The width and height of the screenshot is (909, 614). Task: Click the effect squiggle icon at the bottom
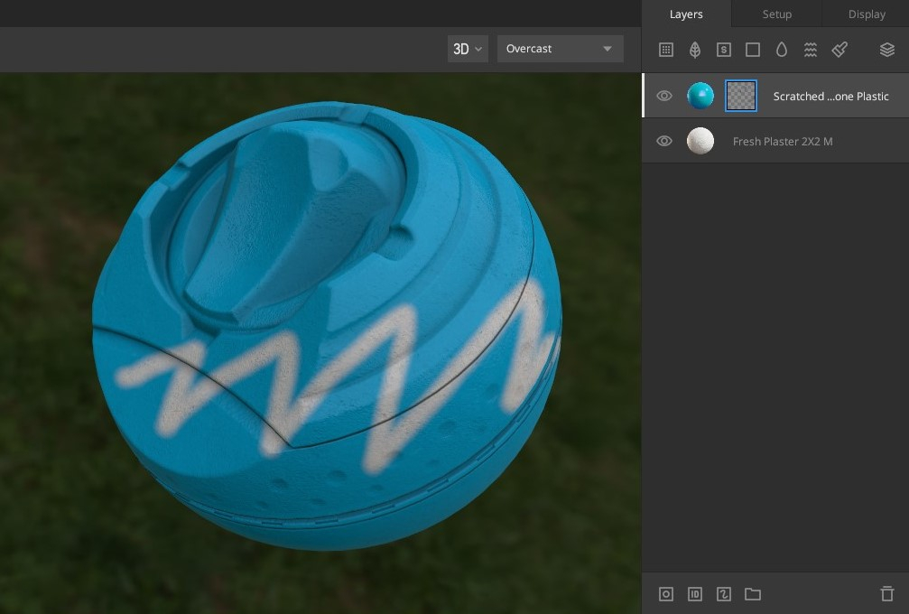[x=723, y=593]
